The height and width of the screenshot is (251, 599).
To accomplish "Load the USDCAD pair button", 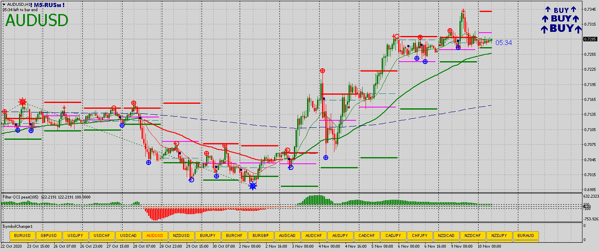I will coord(128,236).
